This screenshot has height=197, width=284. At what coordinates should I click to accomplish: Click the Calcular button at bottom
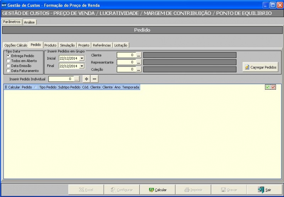[158, 190]
